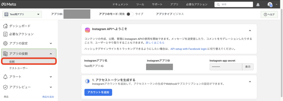This screenshot has width=283, height=101.
Task: Click the required actions checklist icon
Action: tap(6, 34)
